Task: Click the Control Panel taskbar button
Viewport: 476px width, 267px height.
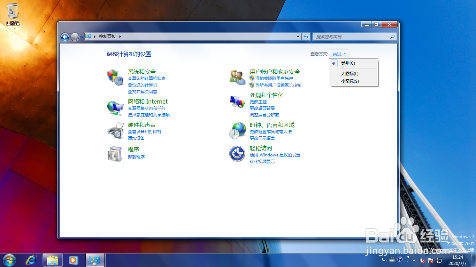Action: click(95, 260)
